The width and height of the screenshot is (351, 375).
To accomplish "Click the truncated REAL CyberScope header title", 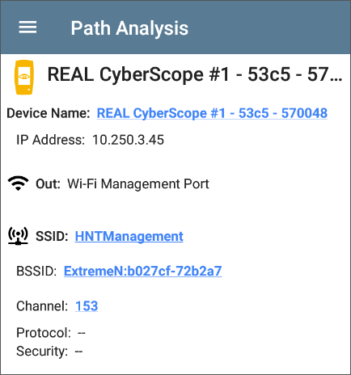I will coord(195,74).
